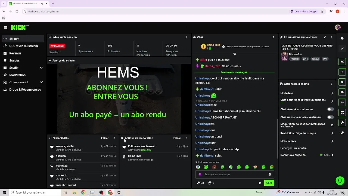This screenshot has width=348, height=196.
Task: Open Mots bannis chevron
Action: pyautogui.click(x=332, y=141)
